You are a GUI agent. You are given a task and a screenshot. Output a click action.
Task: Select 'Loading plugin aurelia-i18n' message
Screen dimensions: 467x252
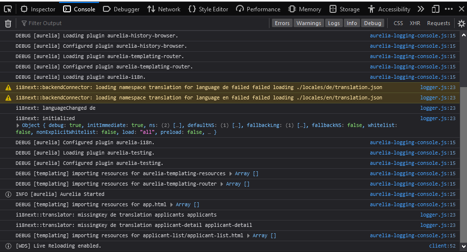click(80, 77)
